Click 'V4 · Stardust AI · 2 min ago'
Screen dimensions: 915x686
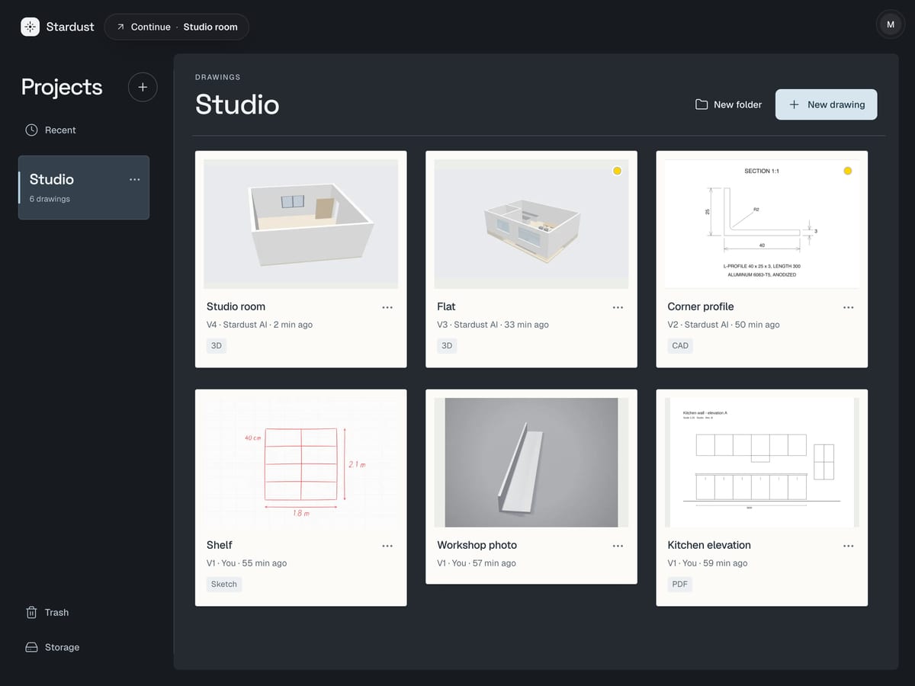click(x=259, y=325)
